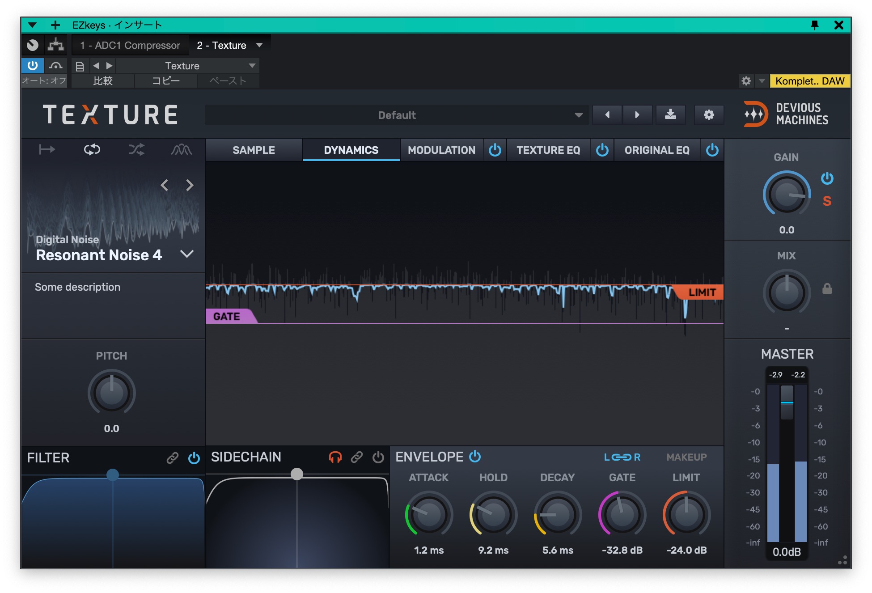Toggle the Envelope power button
This screenshot has height=593, width=872.
tap(475, 457)
